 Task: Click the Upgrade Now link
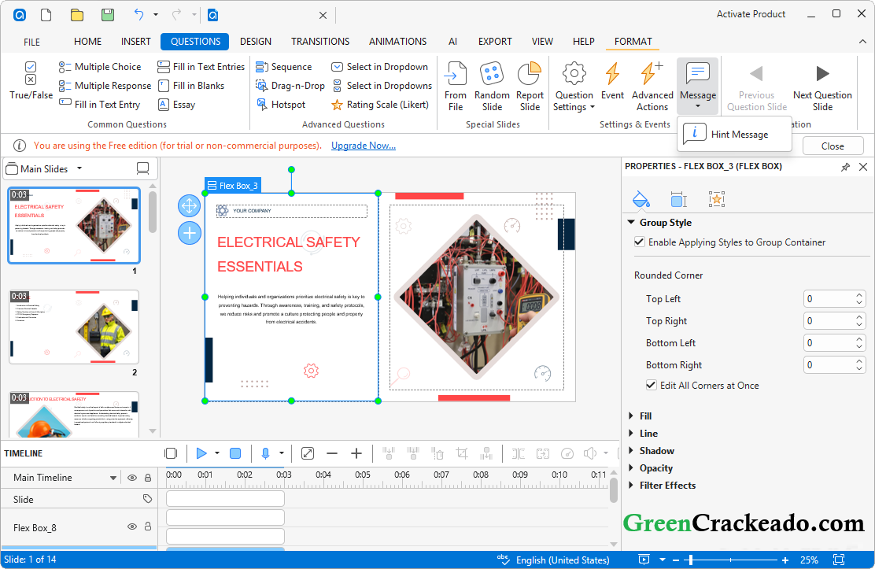coord(363,145)
